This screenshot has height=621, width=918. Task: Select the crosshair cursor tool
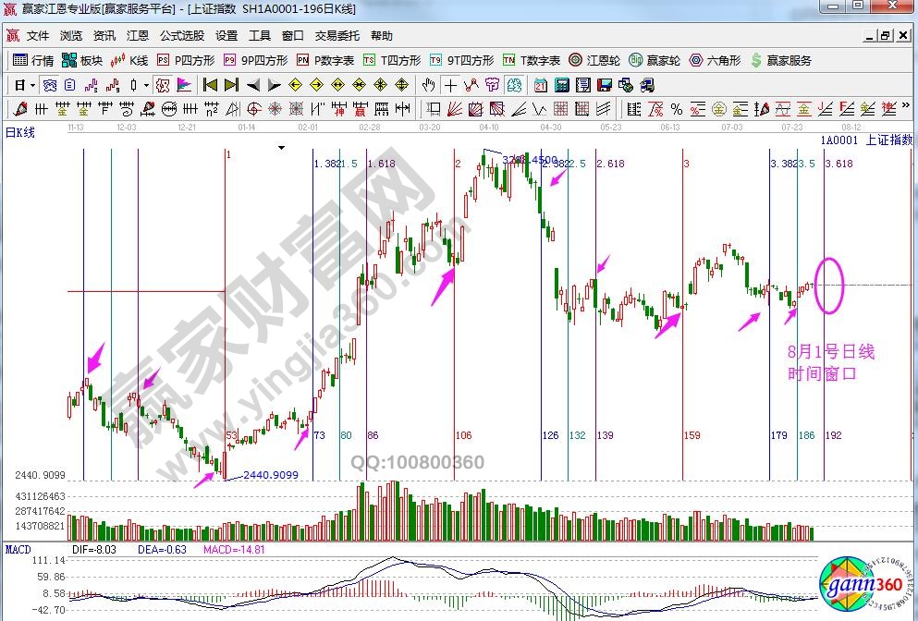pos(450,85)
